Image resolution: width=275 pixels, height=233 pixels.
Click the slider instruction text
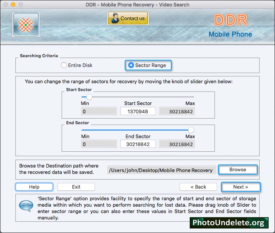(x=129, y=82)
